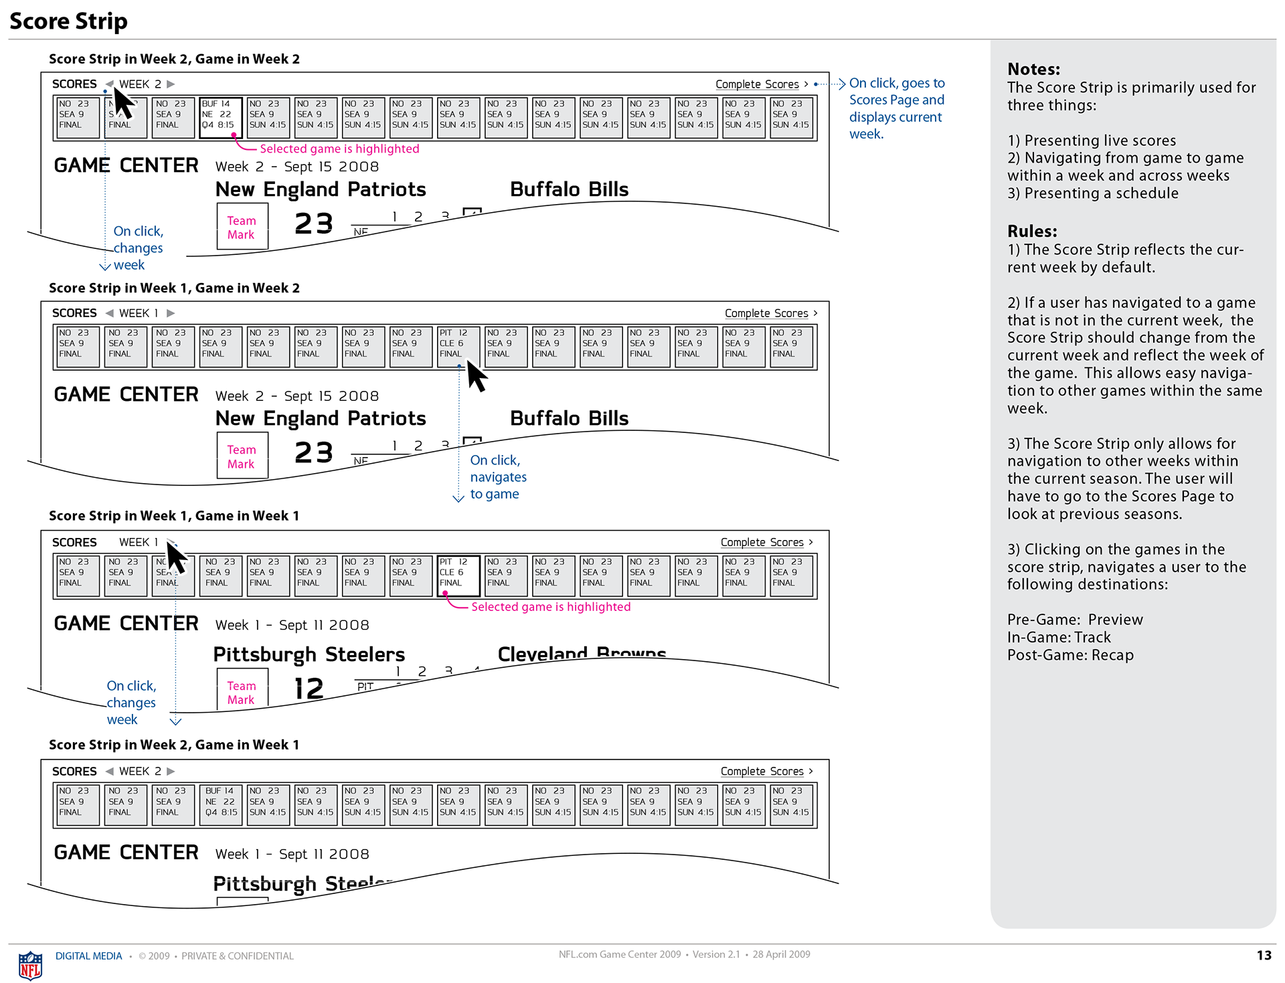Image resolution: width=1285 pixels, height=983 pixels.
Task: Select highlighted PIT 12 CLE 6 game in third strip
Action: pyautogui.click(x=458, y=576)
